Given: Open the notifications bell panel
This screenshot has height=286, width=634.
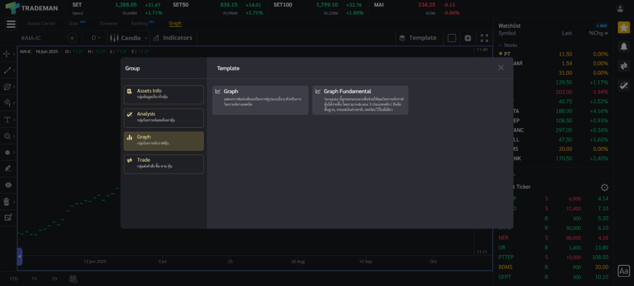Looking at the screenshot, I should pyautogui.click(x=623, y=46).
